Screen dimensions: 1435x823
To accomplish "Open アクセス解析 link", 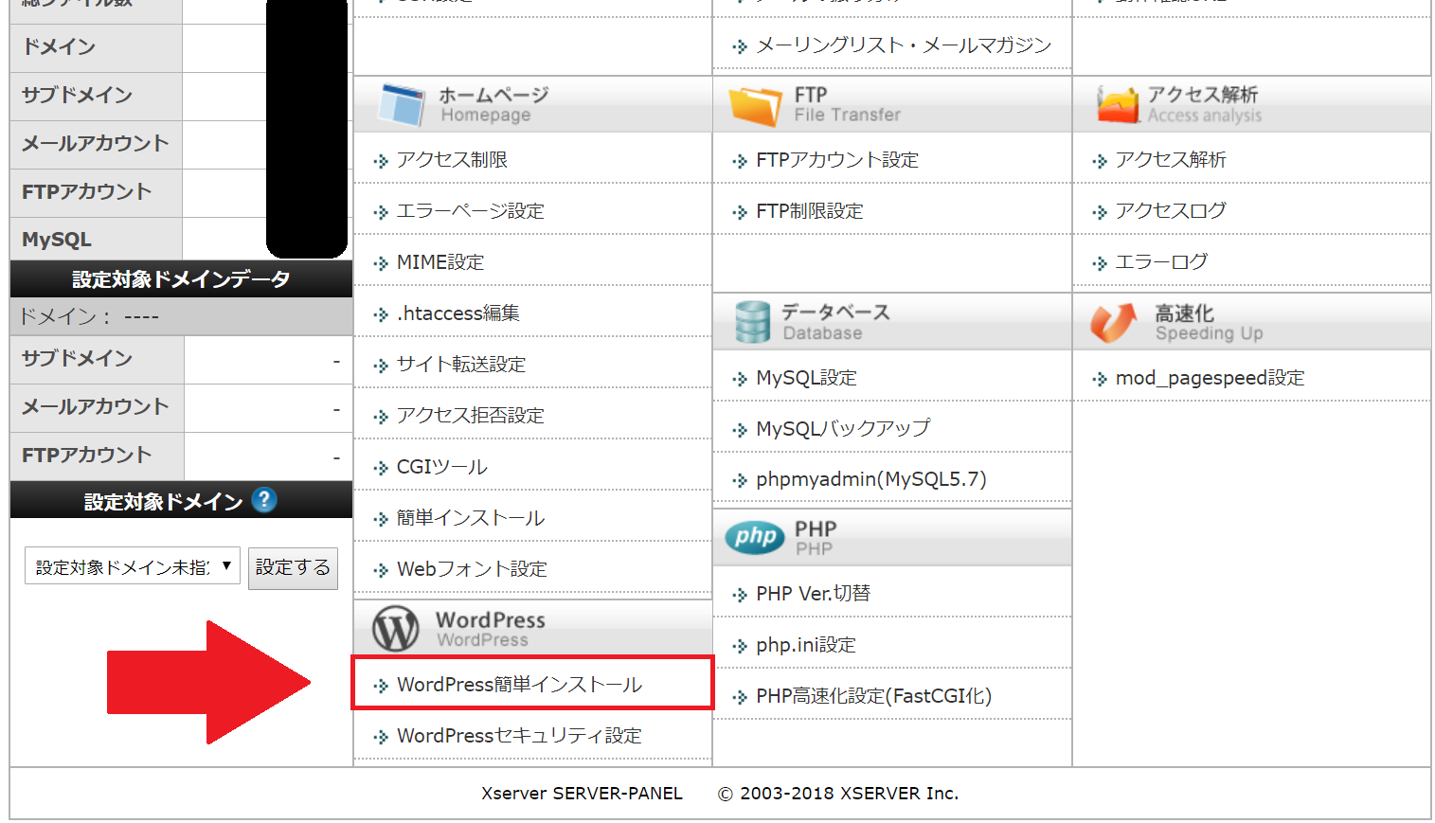I will tap(1170, 159).
